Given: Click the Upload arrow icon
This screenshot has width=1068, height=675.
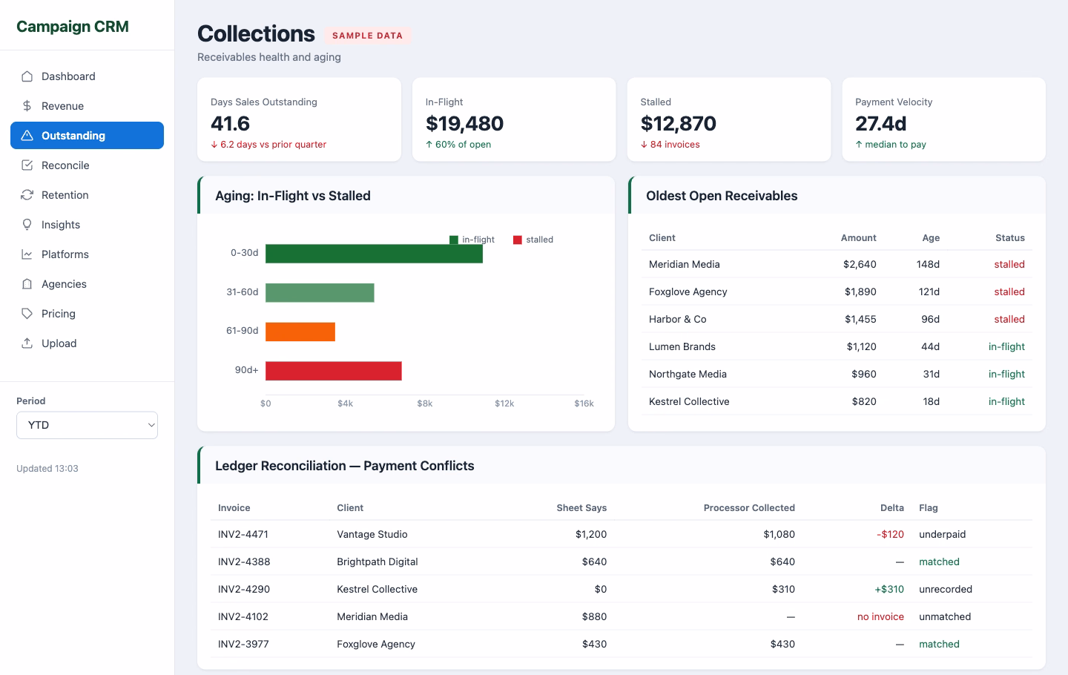Looking at the screenshot, I should click(27, 343).
